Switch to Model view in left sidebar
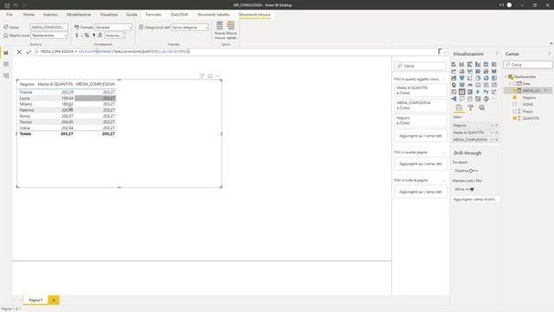 (6, 75)
